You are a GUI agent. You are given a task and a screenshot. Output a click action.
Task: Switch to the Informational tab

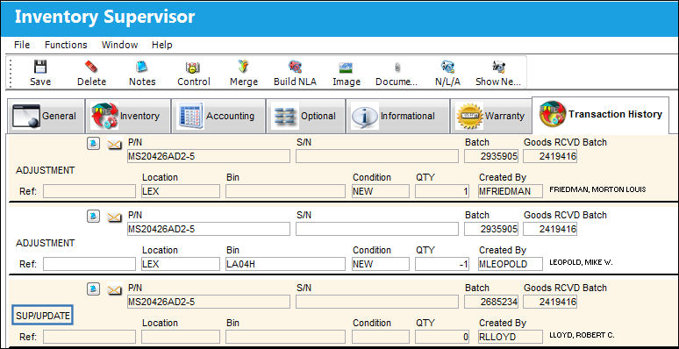point(397,116)
